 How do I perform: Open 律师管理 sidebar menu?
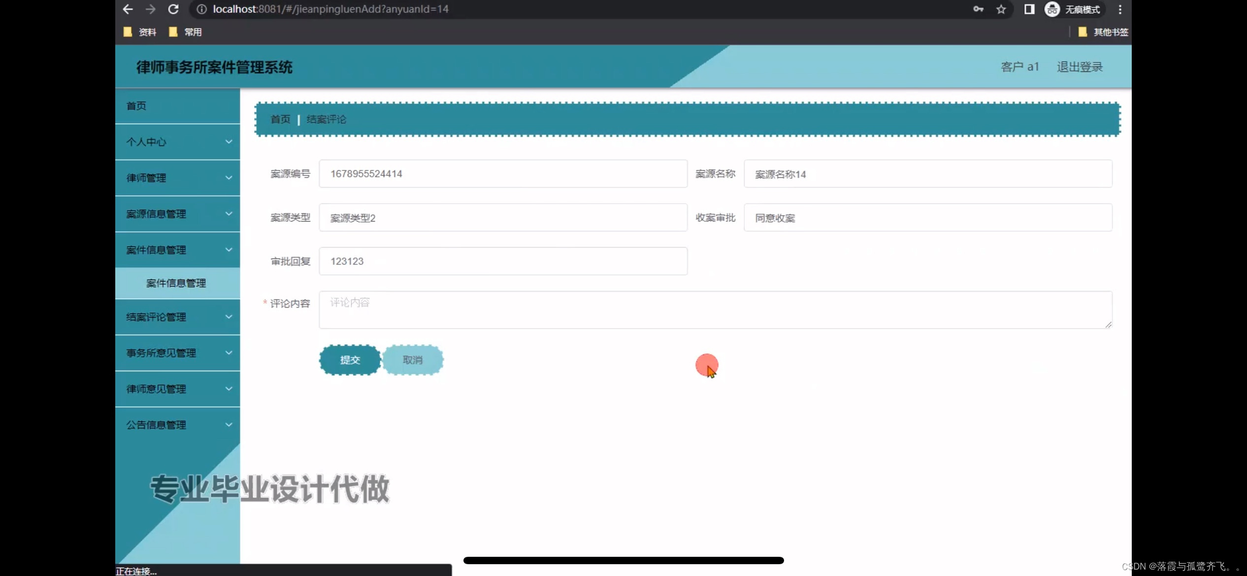[177, 178]
